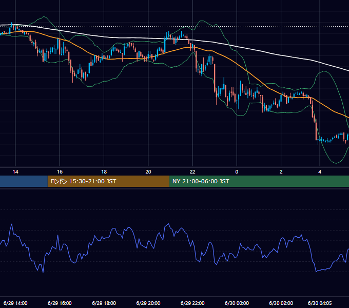Click the 6/29 22:00 time label
Viewport: 349px width, 308px height.
coord(192,303)
